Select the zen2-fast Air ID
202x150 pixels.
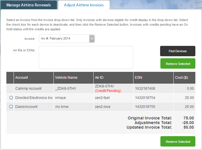coord(102,98)
